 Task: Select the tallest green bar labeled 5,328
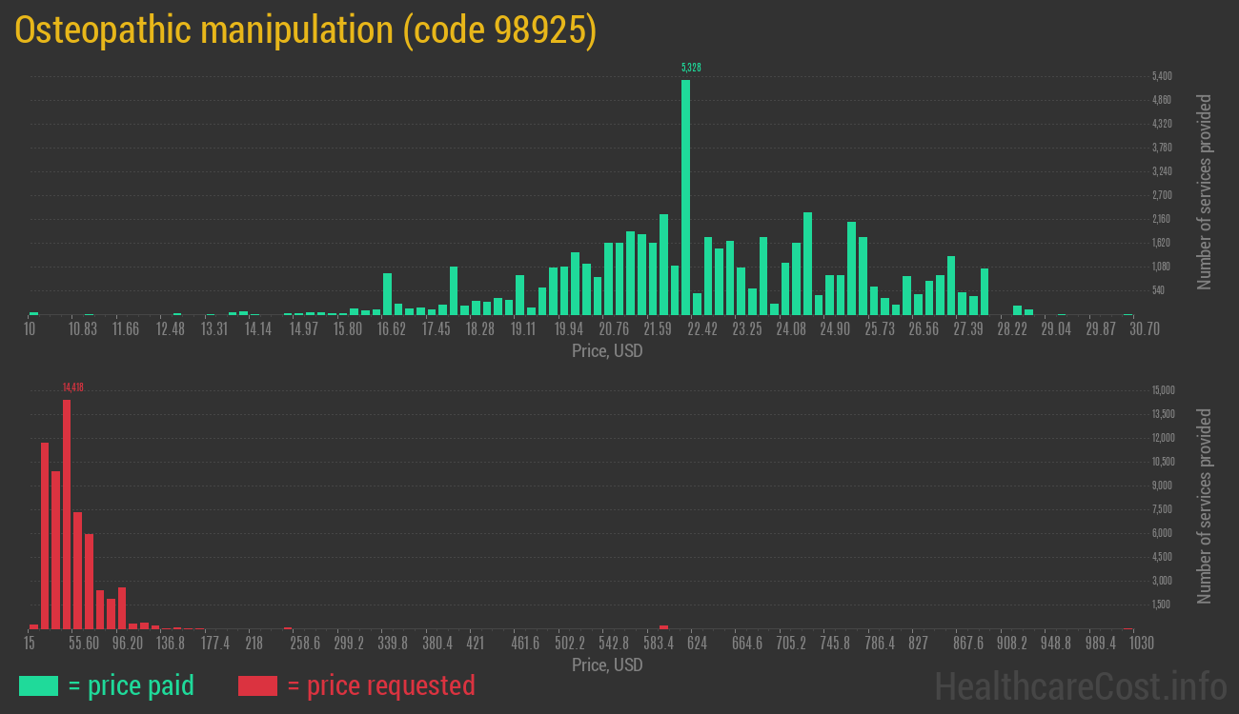[685, 197]
